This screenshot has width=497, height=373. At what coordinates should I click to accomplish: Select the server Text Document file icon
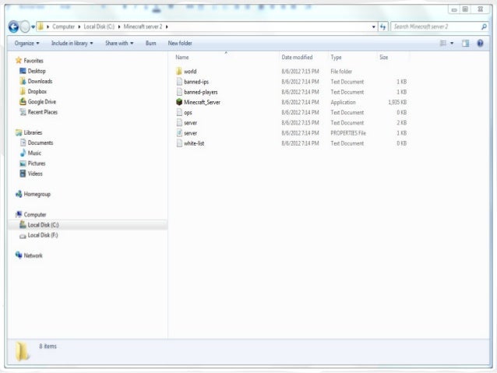tap(179, 122)
